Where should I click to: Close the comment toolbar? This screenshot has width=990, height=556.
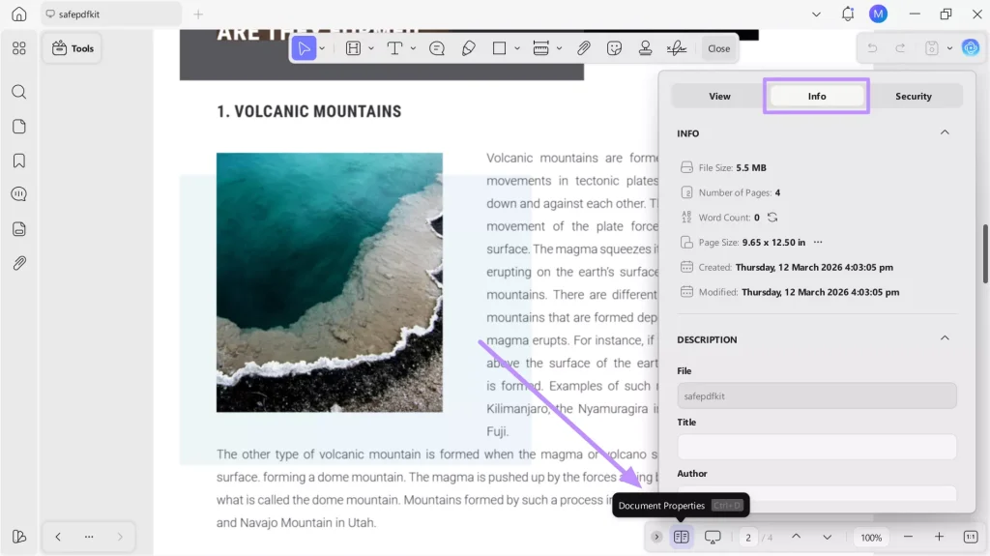coord(718,48)
